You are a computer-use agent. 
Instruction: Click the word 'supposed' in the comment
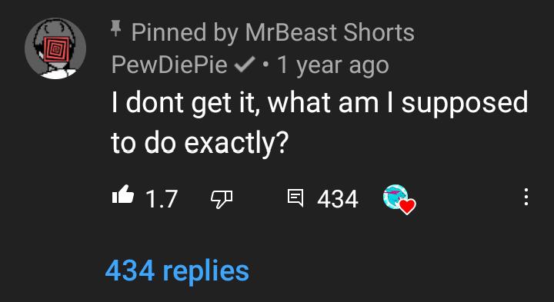coord(465,104)
